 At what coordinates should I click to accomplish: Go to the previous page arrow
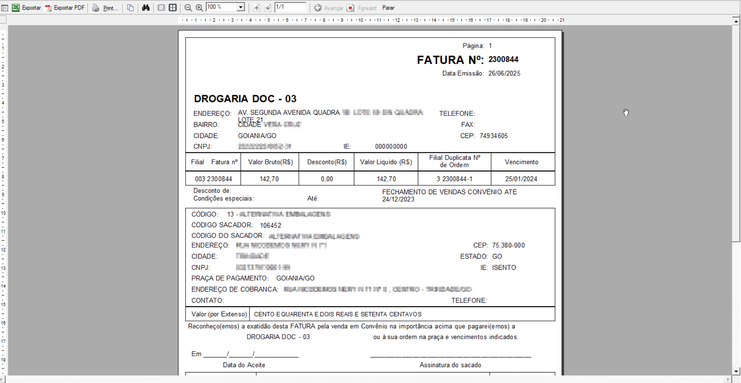257,8
